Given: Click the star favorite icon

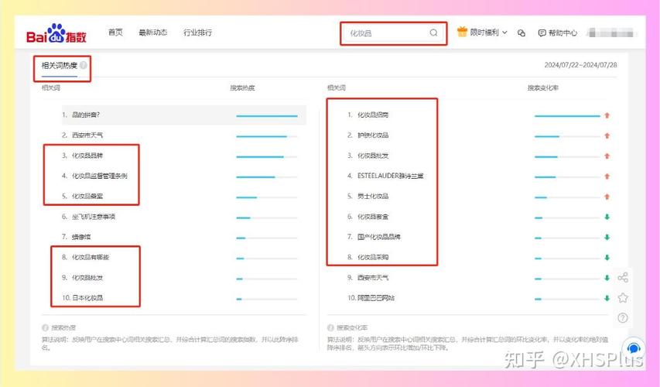Looking at the screenshot, I should click(x=623, y=298).
